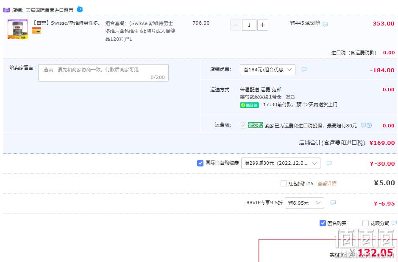Screen dimensions: 398x262
Task: Uncheck the 匿名购买 anonymous purchase checkbox
Action: 323,223
